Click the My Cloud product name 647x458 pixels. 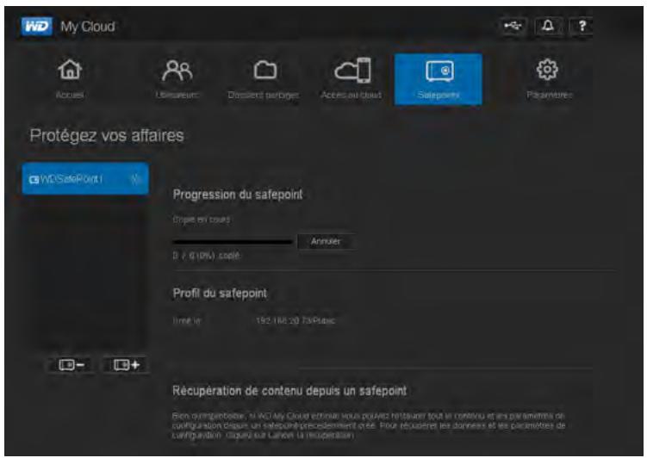pos(88,27)
